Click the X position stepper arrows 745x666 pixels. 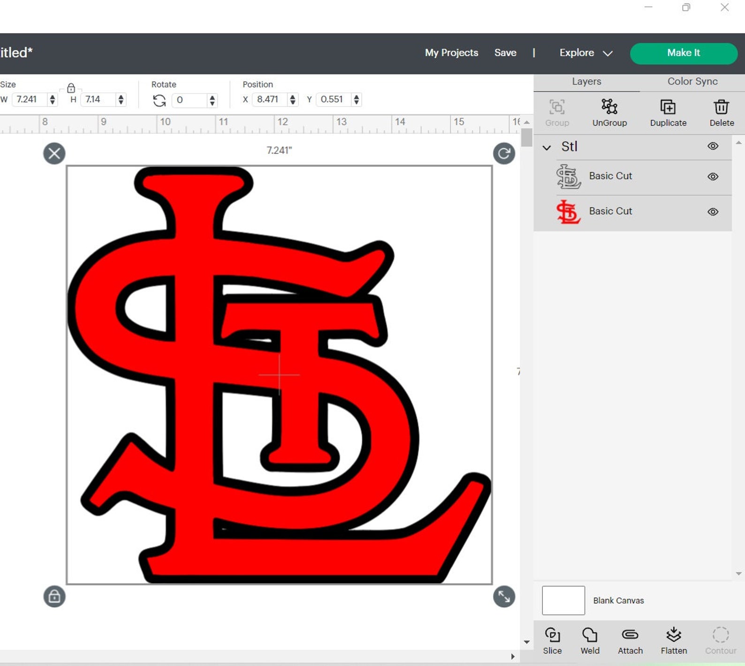click(x=293, y=99)
